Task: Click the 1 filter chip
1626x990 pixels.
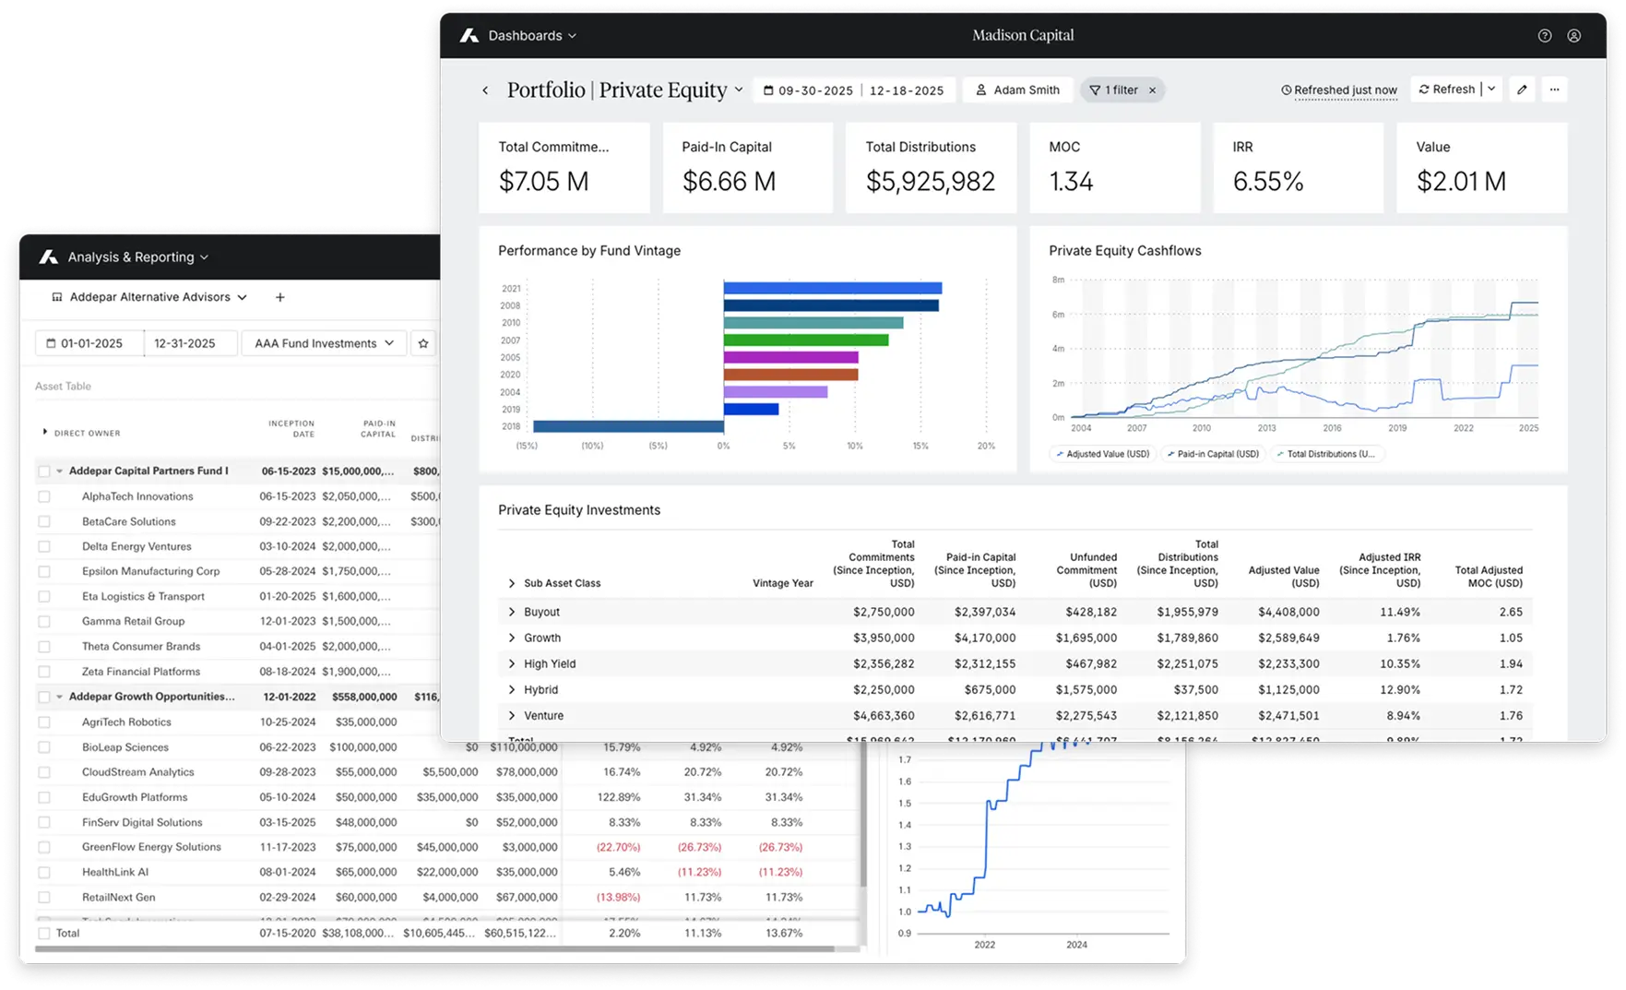Action: click(1122, 89)
